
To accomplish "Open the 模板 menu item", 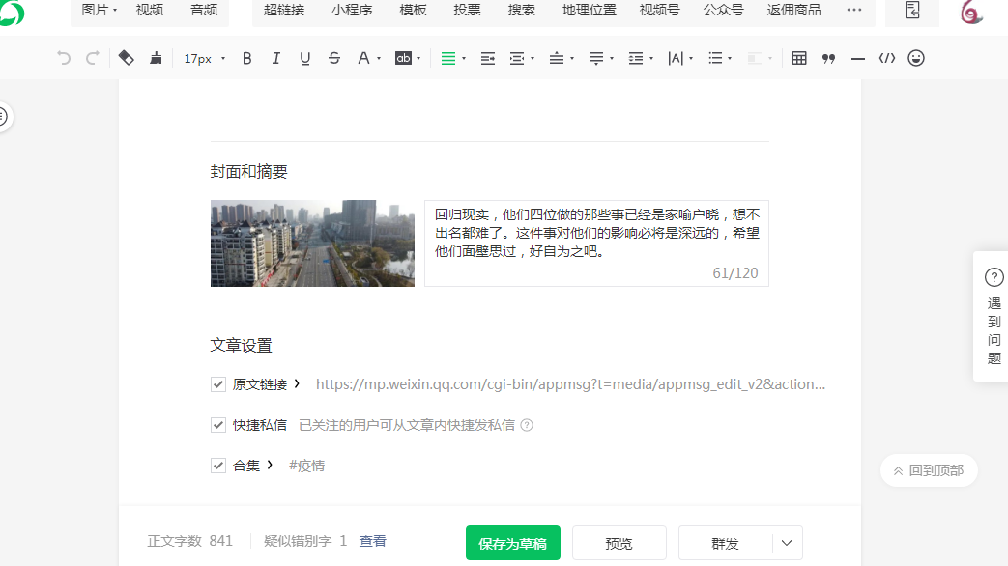I will (x=413, y=10).
